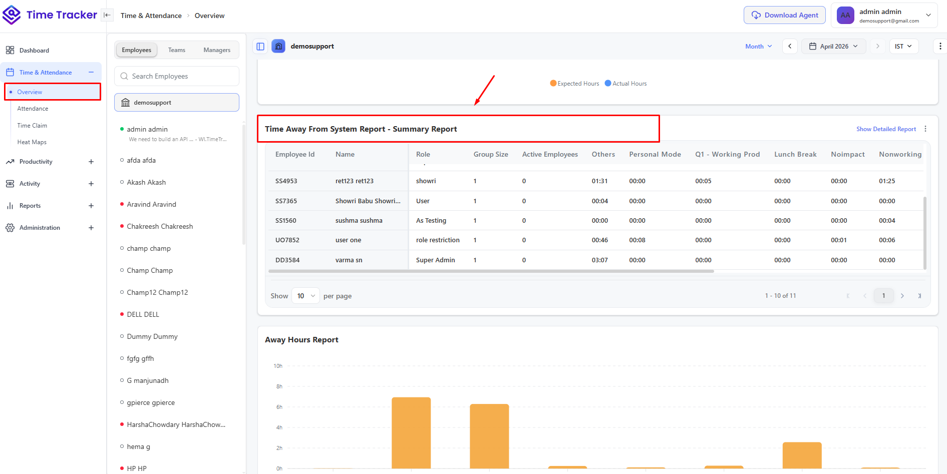Click the Search Employees field
947x474 pixels.
coord(177,76)
